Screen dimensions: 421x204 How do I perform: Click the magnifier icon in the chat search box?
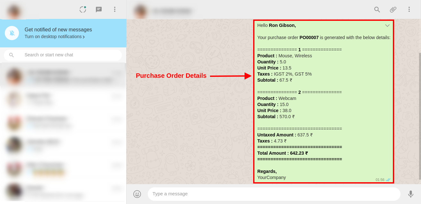12,55
